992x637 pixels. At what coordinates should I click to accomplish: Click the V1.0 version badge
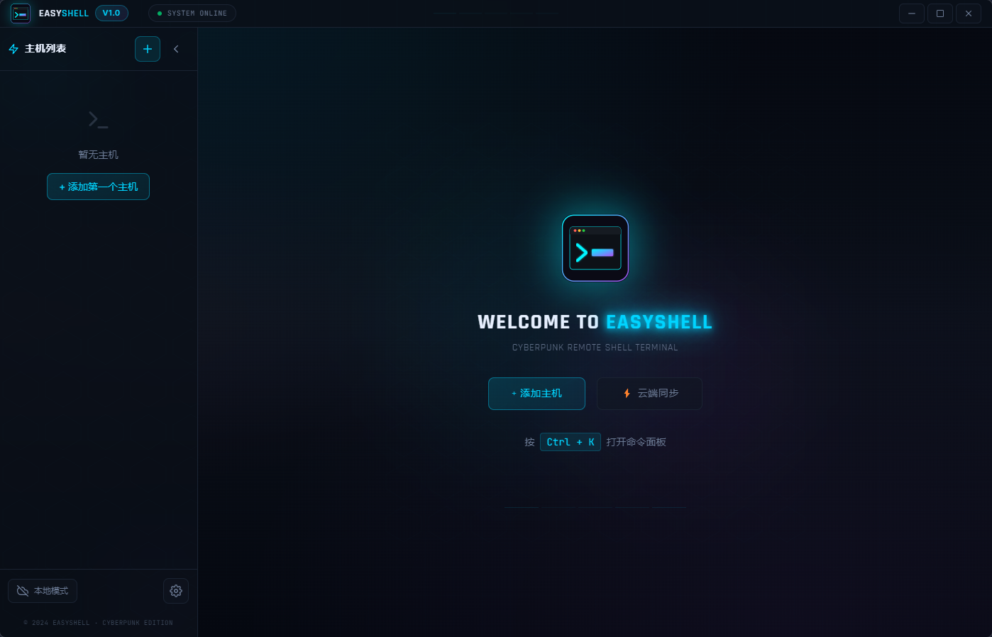coord(111,13)
